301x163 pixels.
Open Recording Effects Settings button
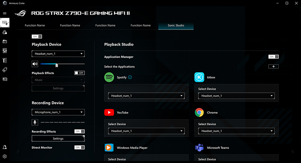[58, 138]
